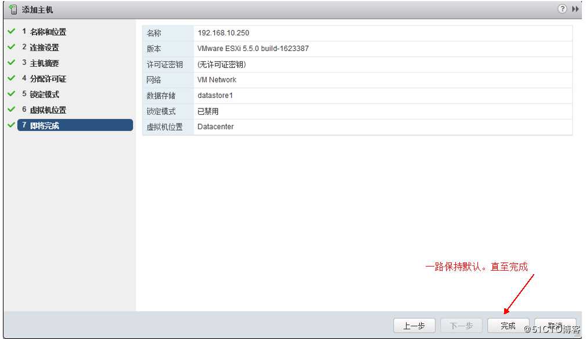Select the lockdown value 已禁用
Image resolution: width=586 pixels, height=339 pixels.
[208, 111]
